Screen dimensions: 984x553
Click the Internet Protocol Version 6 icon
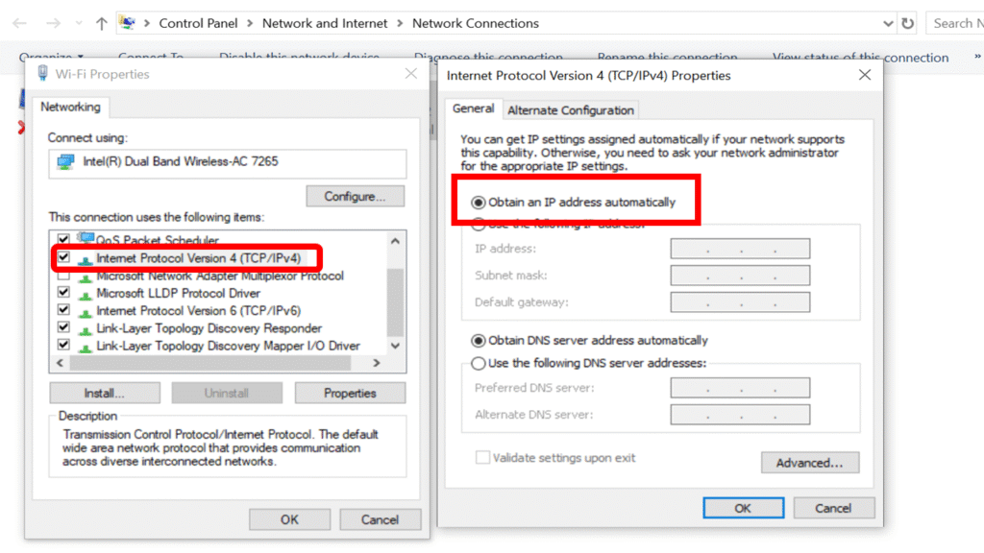coord(86,311)
